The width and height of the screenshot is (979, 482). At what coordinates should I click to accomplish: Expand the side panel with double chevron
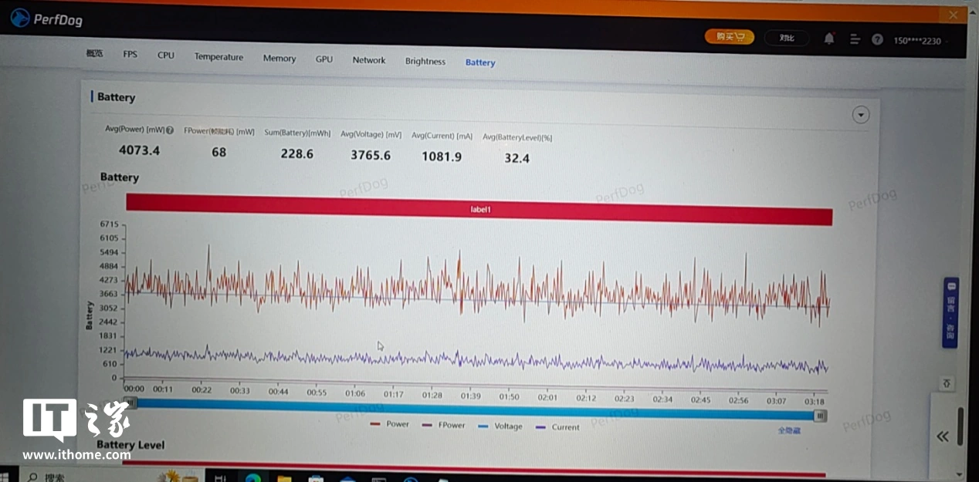(943, 436)
